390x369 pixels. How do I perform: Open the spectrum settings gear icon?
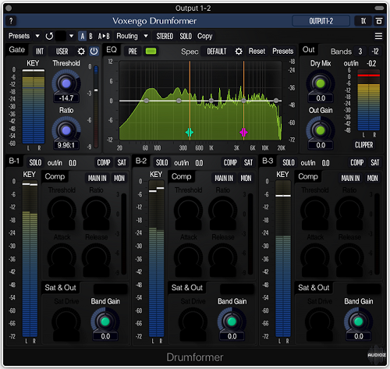pyautogui.click(x=239, y=51)
